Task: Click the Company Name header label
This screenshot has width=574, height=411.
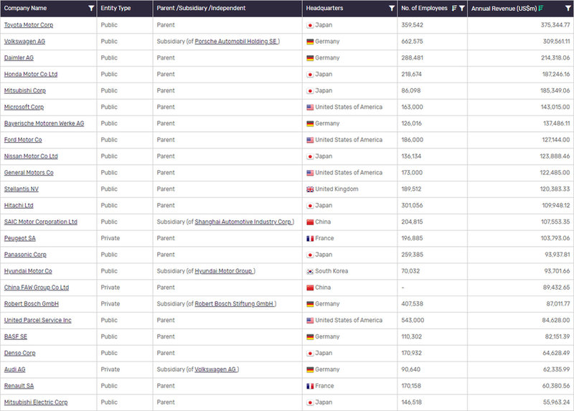Action: point(25,8)
